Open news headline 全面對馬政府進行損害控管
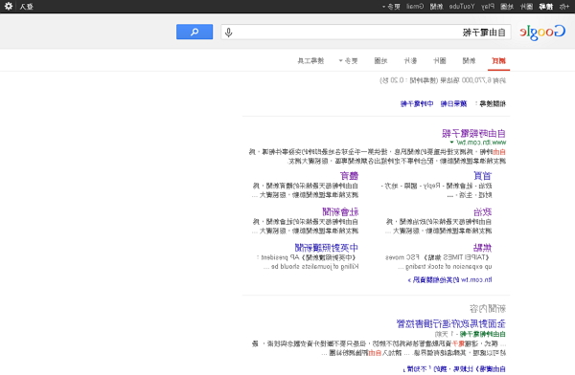 pyautogui.click(x=451, y=323)
